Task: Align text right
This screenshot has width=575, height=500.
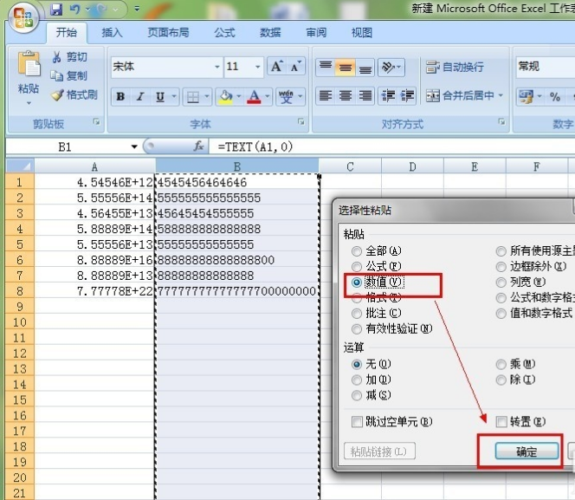Action: [365, 96]
